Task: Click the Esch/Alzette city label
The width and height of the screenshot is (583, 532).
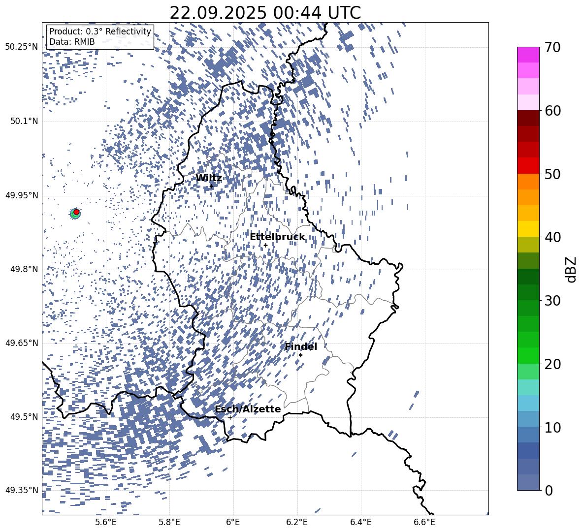Action: 248,409
